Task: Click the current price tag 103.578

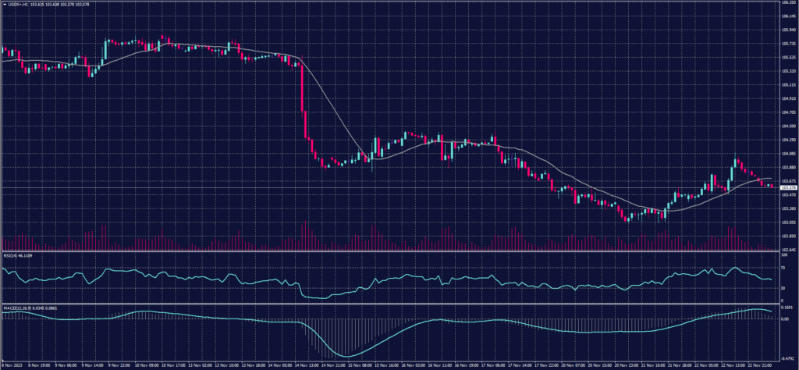Action: [x=787, y=187]
